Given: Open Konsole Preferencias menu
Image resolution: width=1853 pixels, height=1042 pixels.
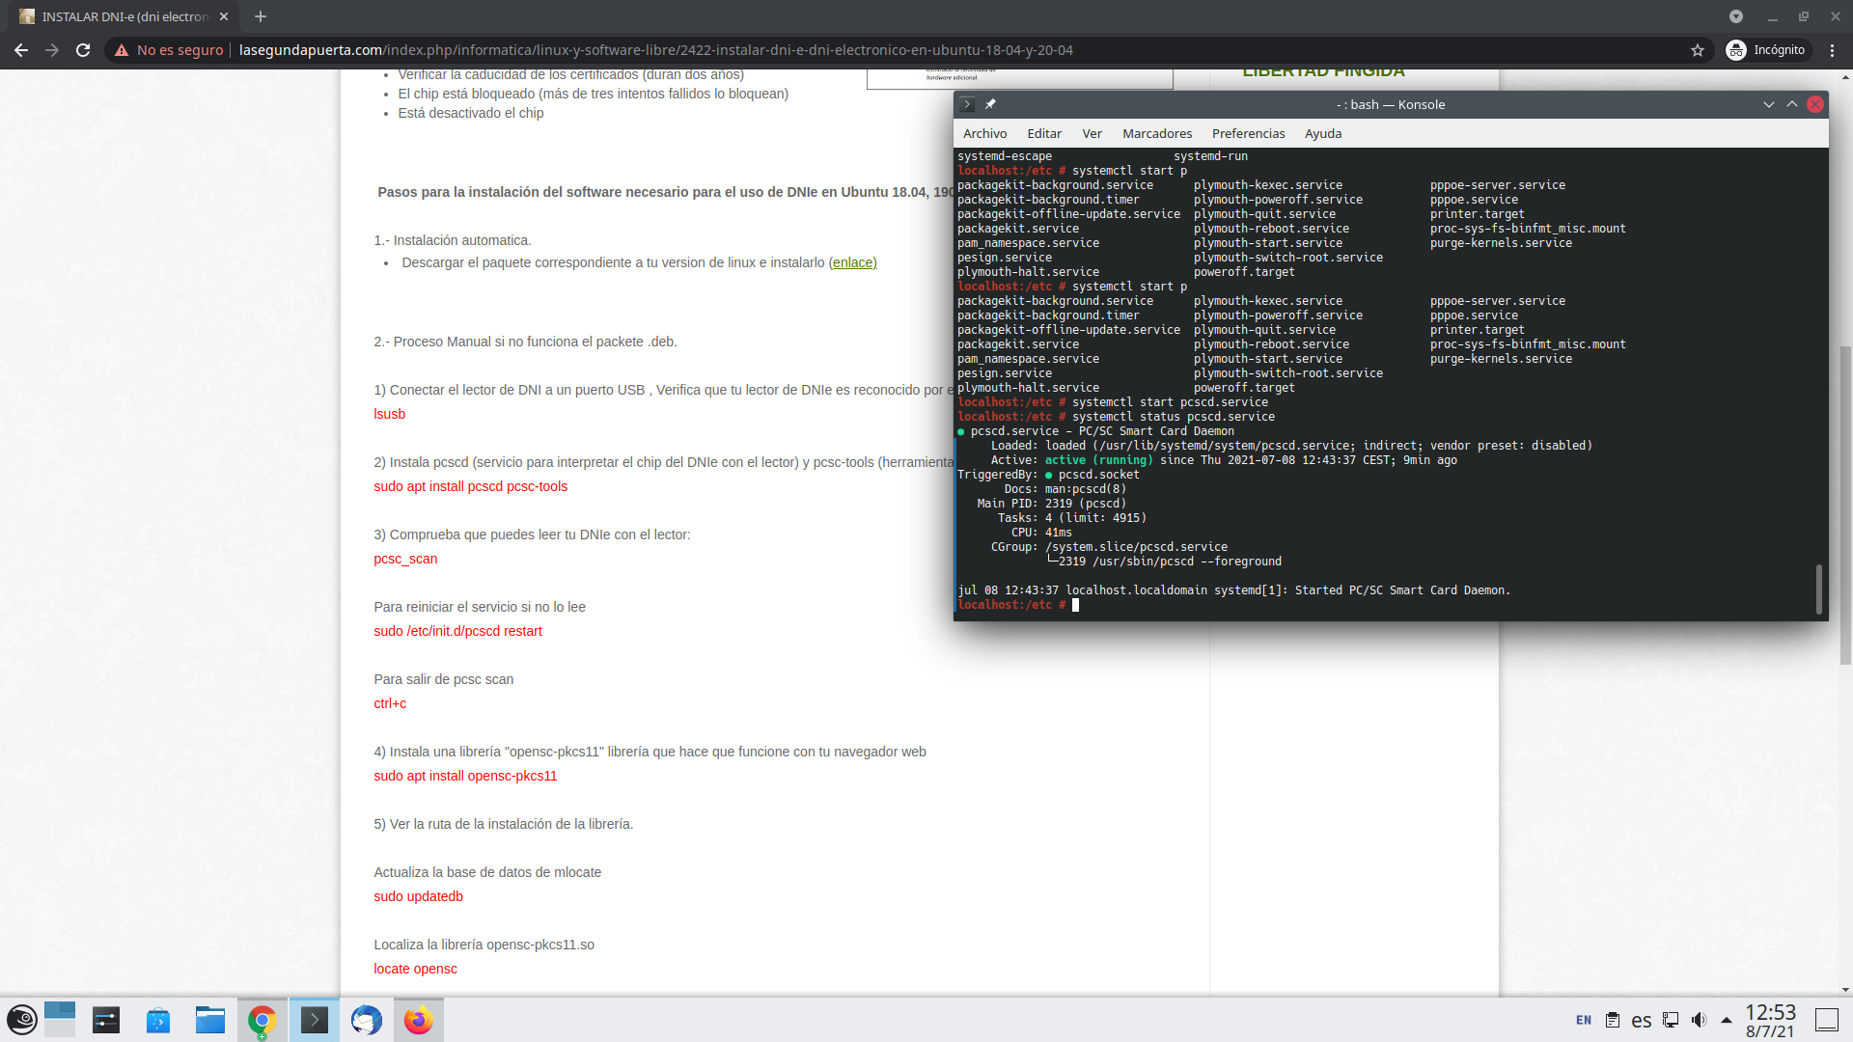Looking at the screenshot, I should pyautogui.click(x=1248, y=133).
